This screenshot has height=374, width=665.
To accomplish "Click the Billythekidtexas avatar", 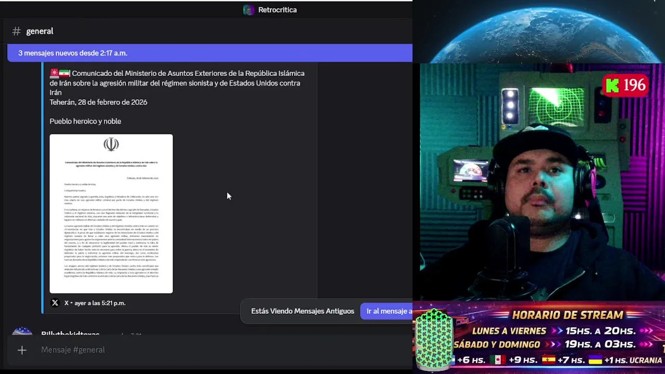I will [22, 331].
